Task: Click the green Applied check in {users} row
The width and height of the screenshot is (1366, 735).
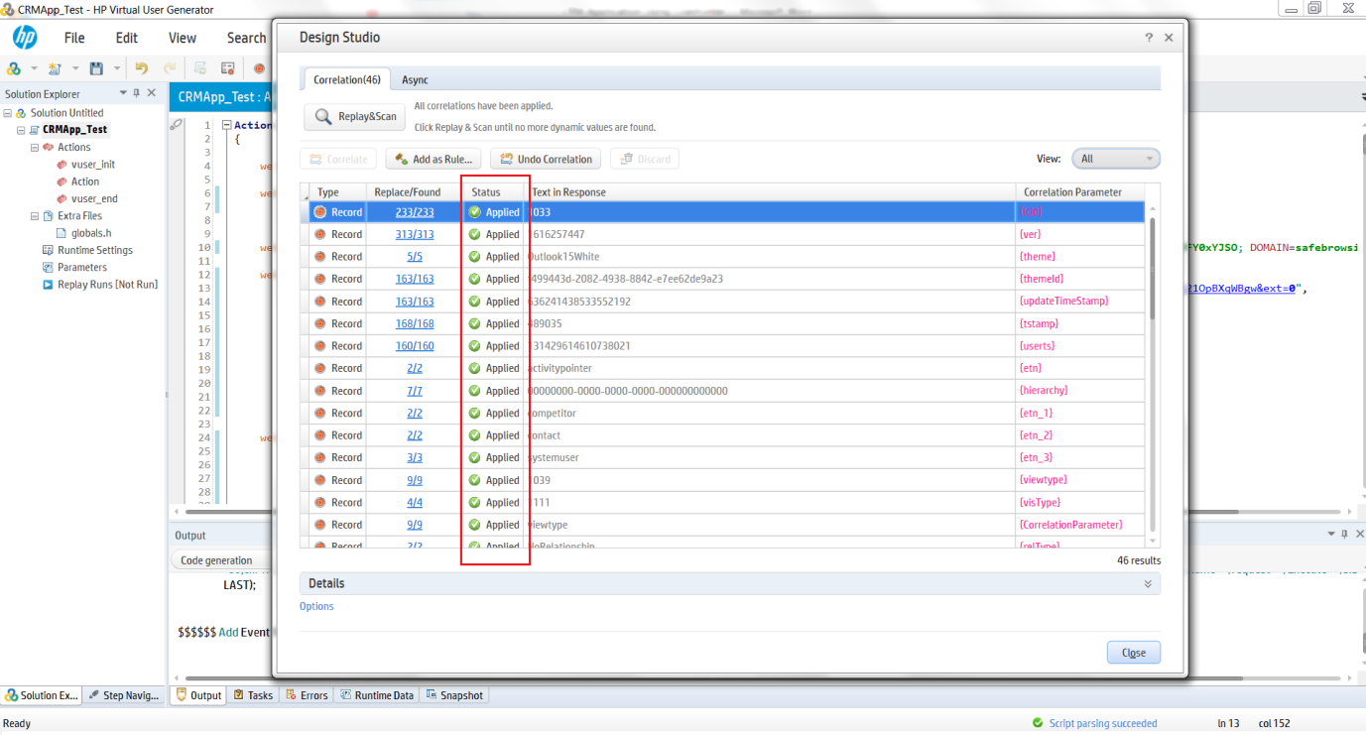Action: (x=475, y=346)
